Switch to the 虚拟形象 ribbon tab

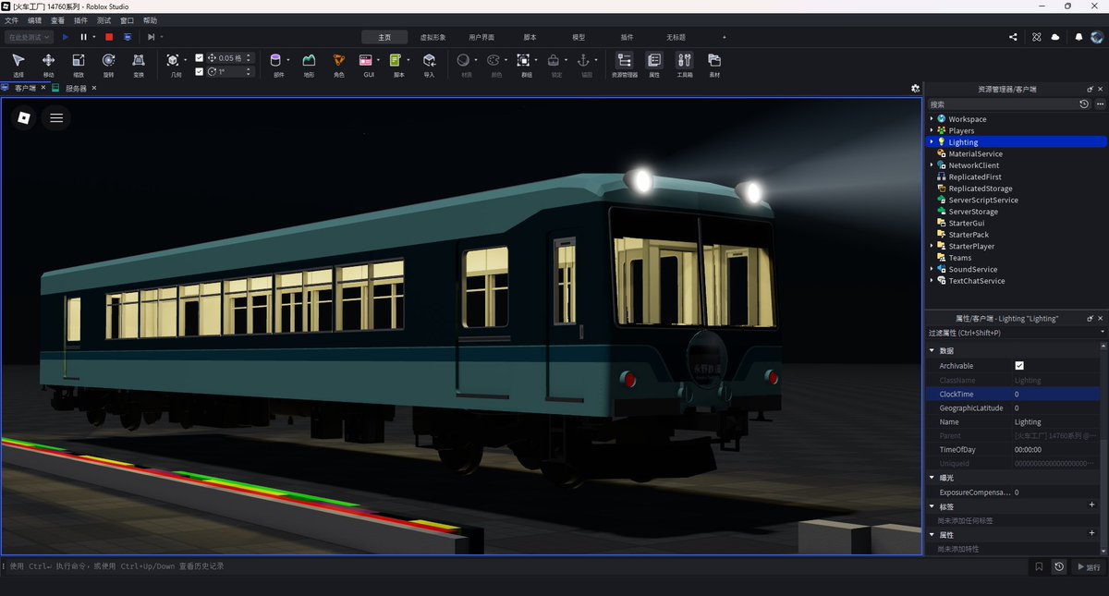click(x=433, y=37)
